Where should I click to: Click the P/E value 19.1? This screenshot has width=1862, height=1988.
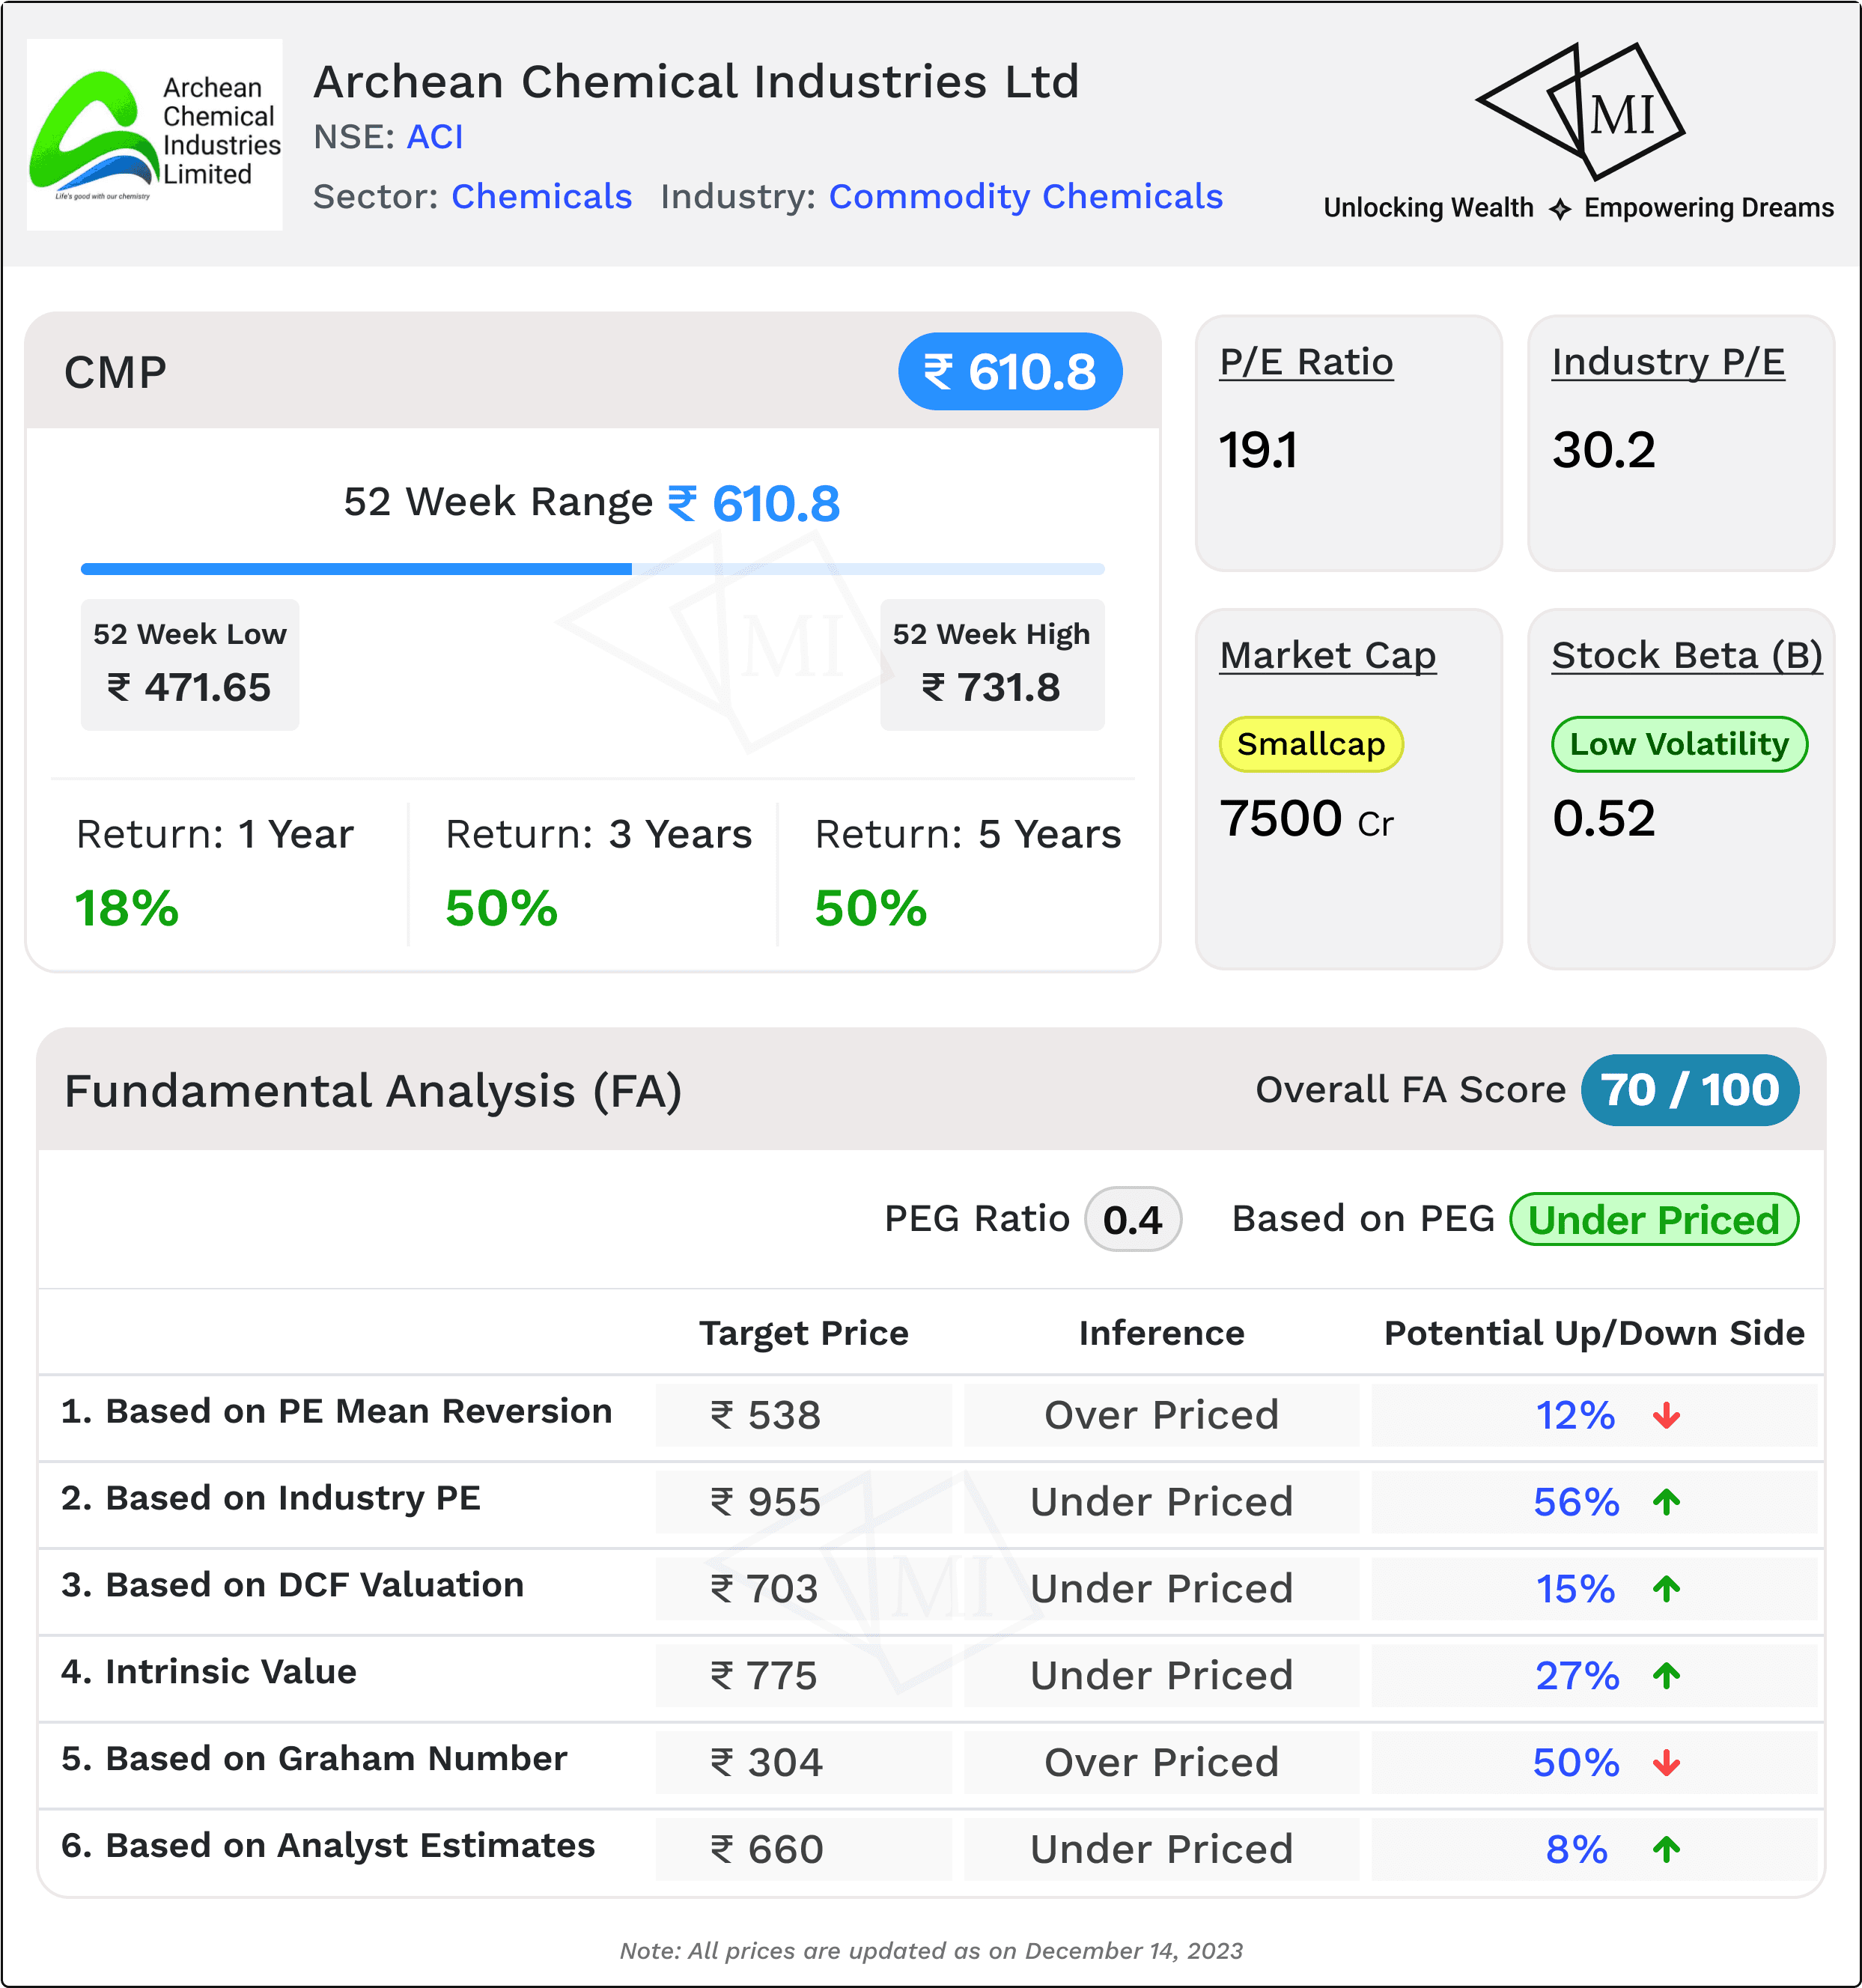click(x=1258, y=450)
